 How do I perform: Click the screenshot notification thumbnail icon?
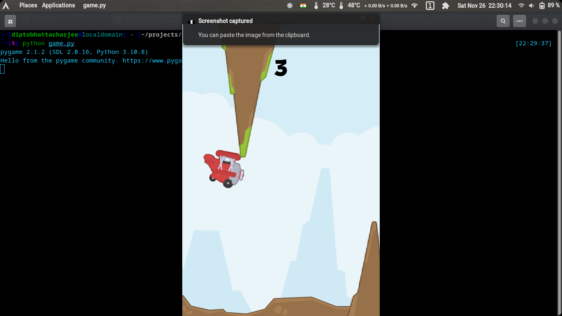point(191,21)
